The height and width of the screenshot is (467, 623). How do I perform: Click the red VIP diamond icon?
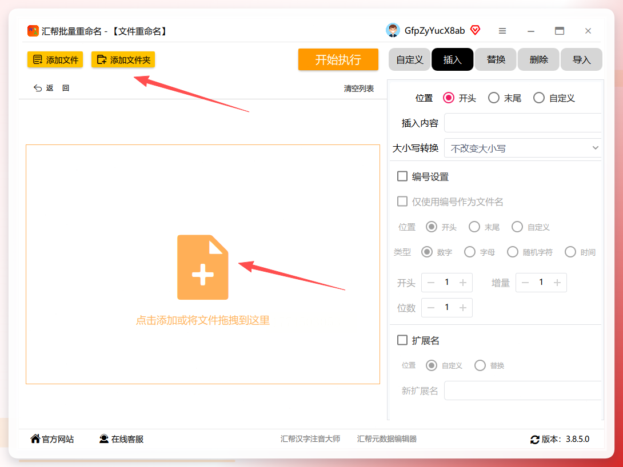[475, 30]
